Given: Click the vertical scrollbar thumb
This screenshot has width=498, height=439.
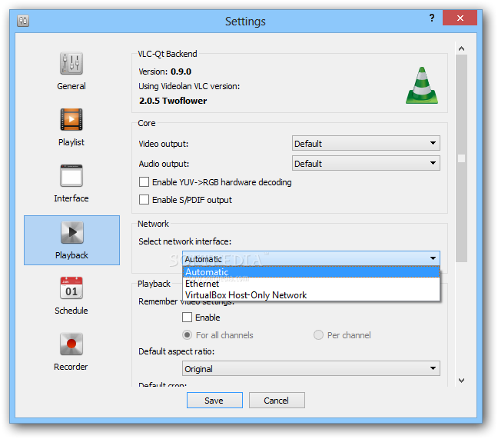Looking at the screenshot, I should pyautogui.click(x=461, y=158).
